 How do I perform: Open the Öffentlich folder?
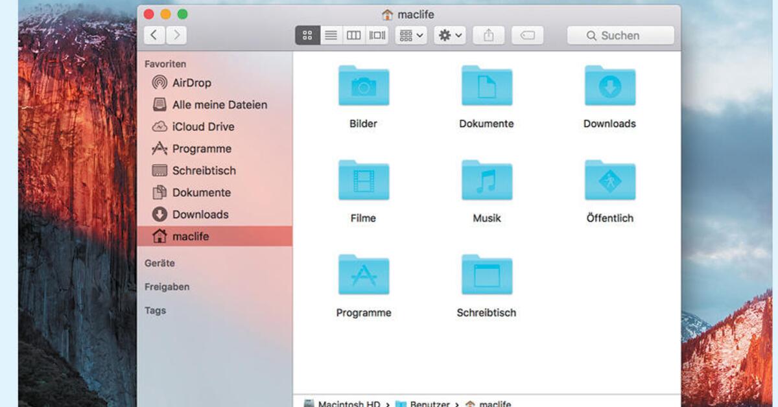pos(609,180)
